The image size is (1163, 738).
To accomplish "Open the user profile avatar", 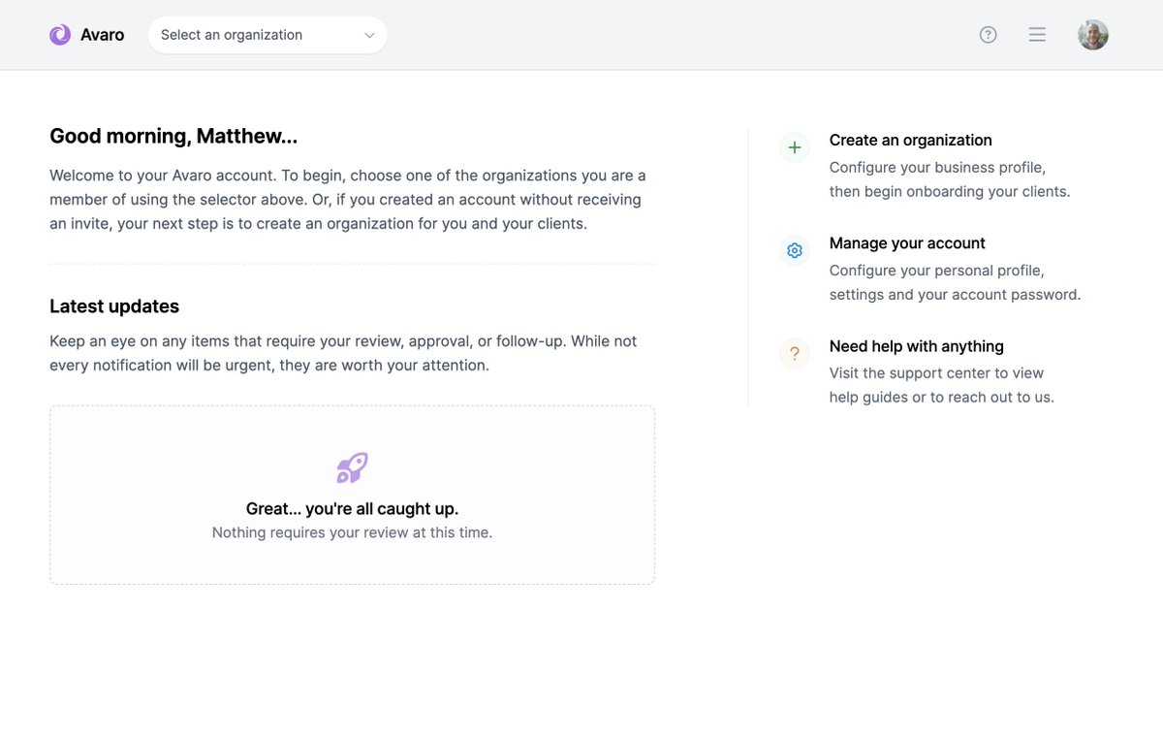I will tap(1093, 35).
